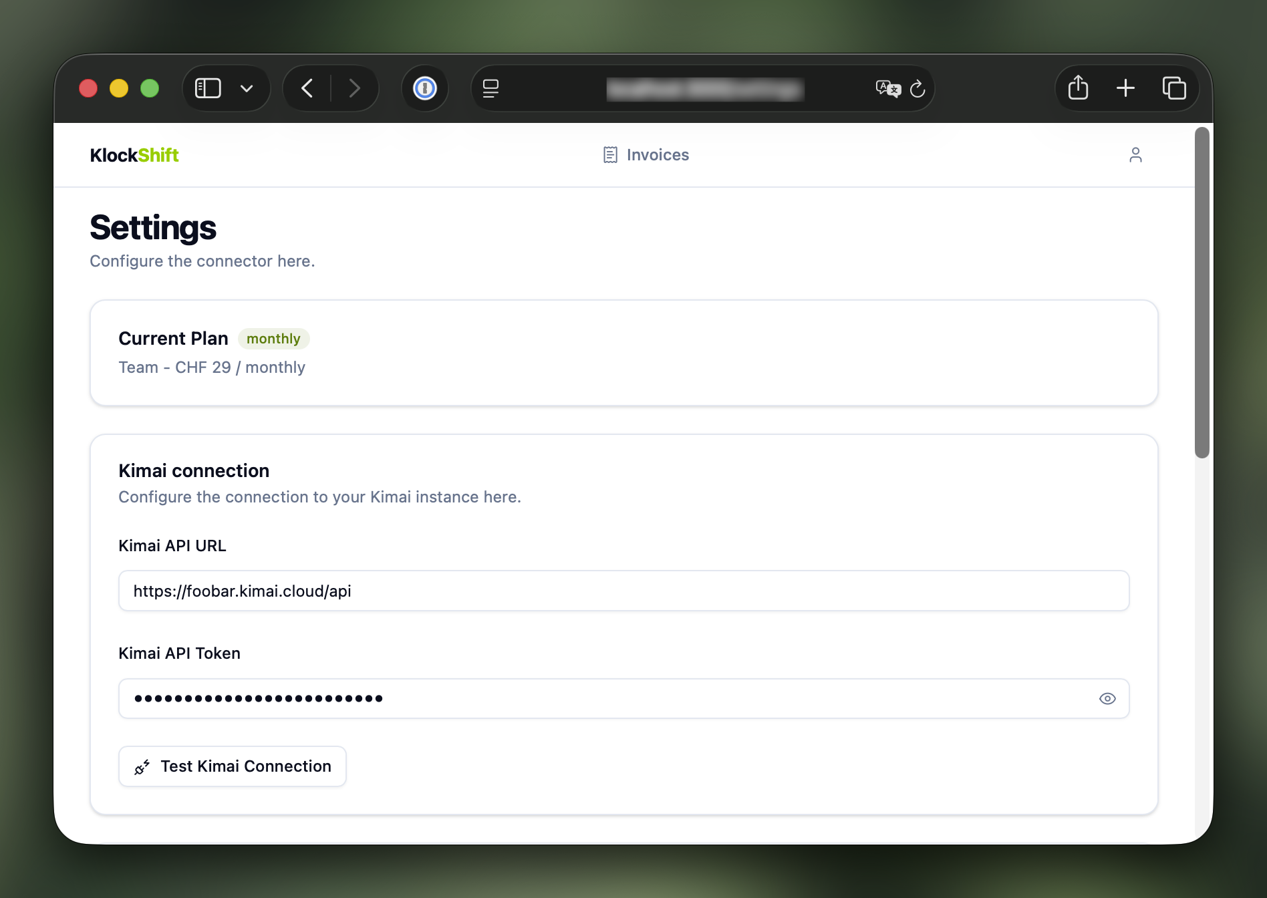The image size is (1267, 898).
Task: Click the connection icon inside Test Kimai button
Action: point(142,766)
